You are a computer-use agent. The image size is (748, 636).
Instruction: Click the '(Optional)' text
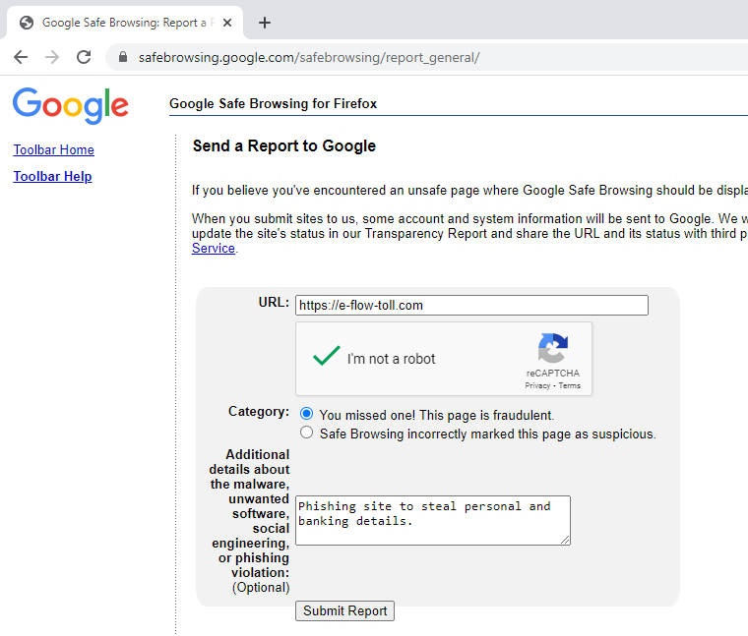(261, 588)
